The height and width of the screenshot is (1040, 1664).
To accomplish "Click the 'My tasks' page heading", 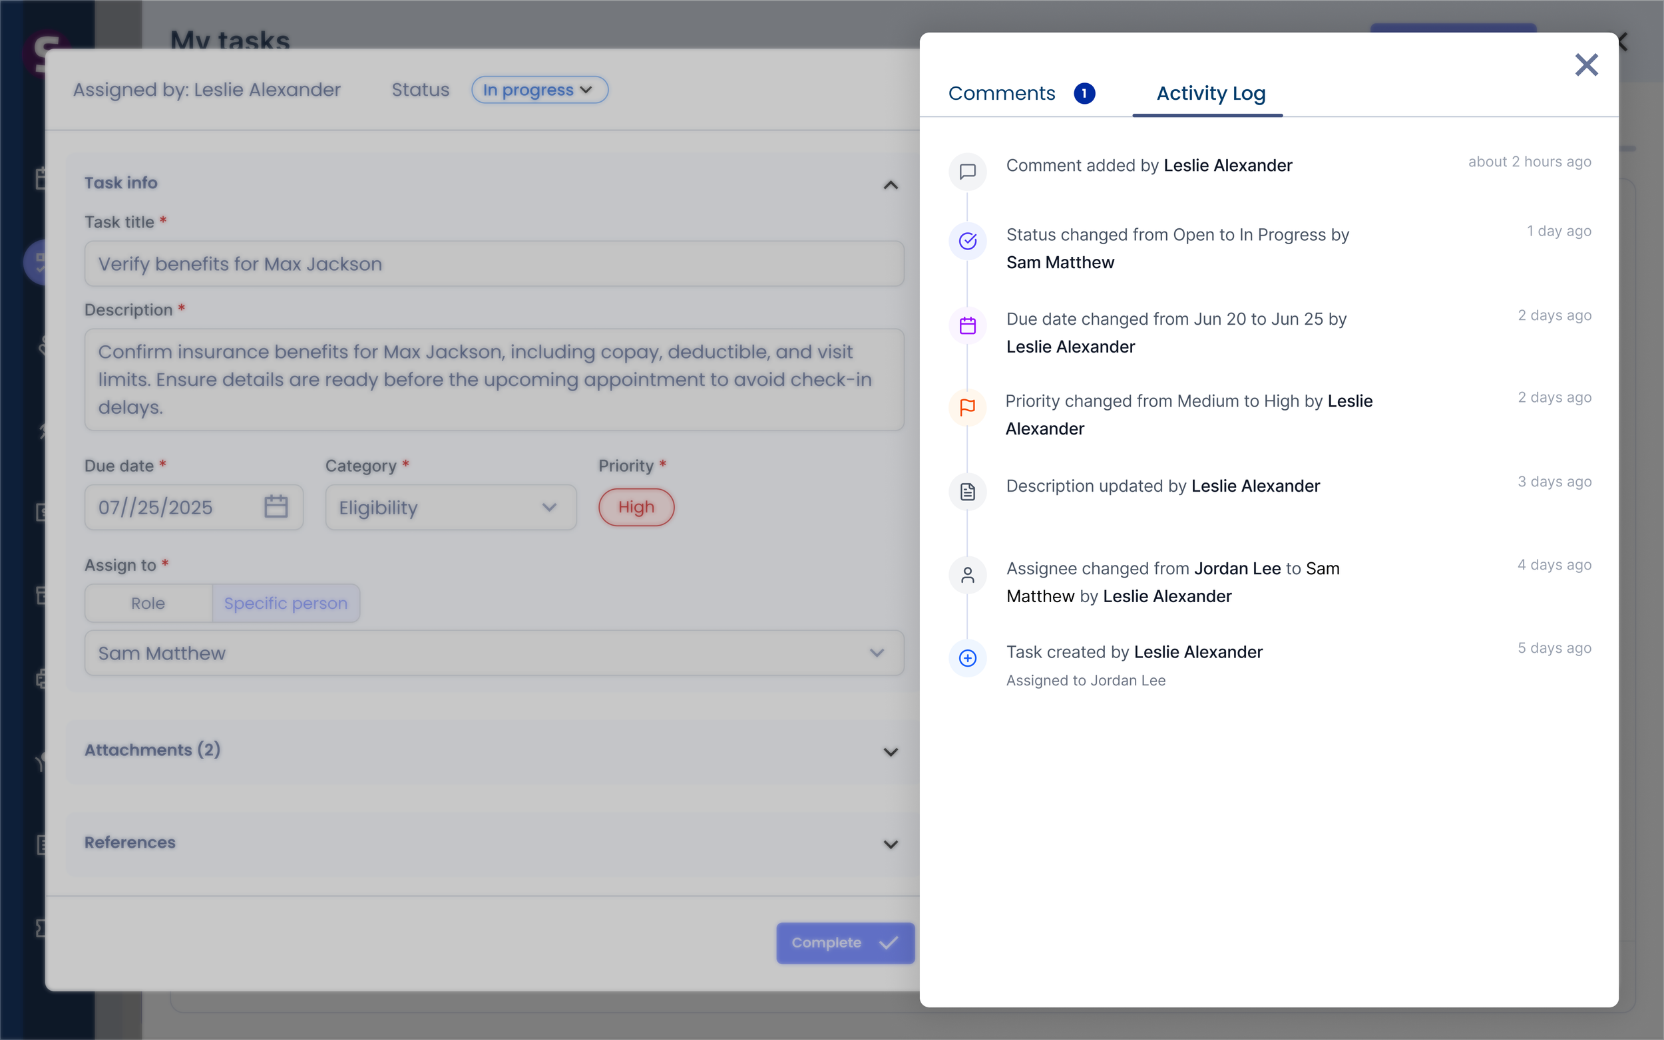I will click(230, 40).
